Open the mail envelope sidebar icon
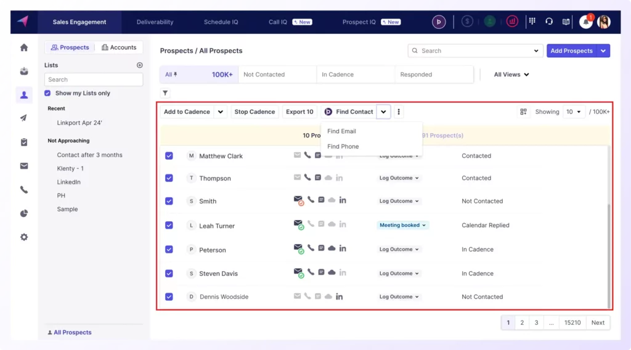The width and height of the screenshot is (631, 350). [x=24, y=166]
